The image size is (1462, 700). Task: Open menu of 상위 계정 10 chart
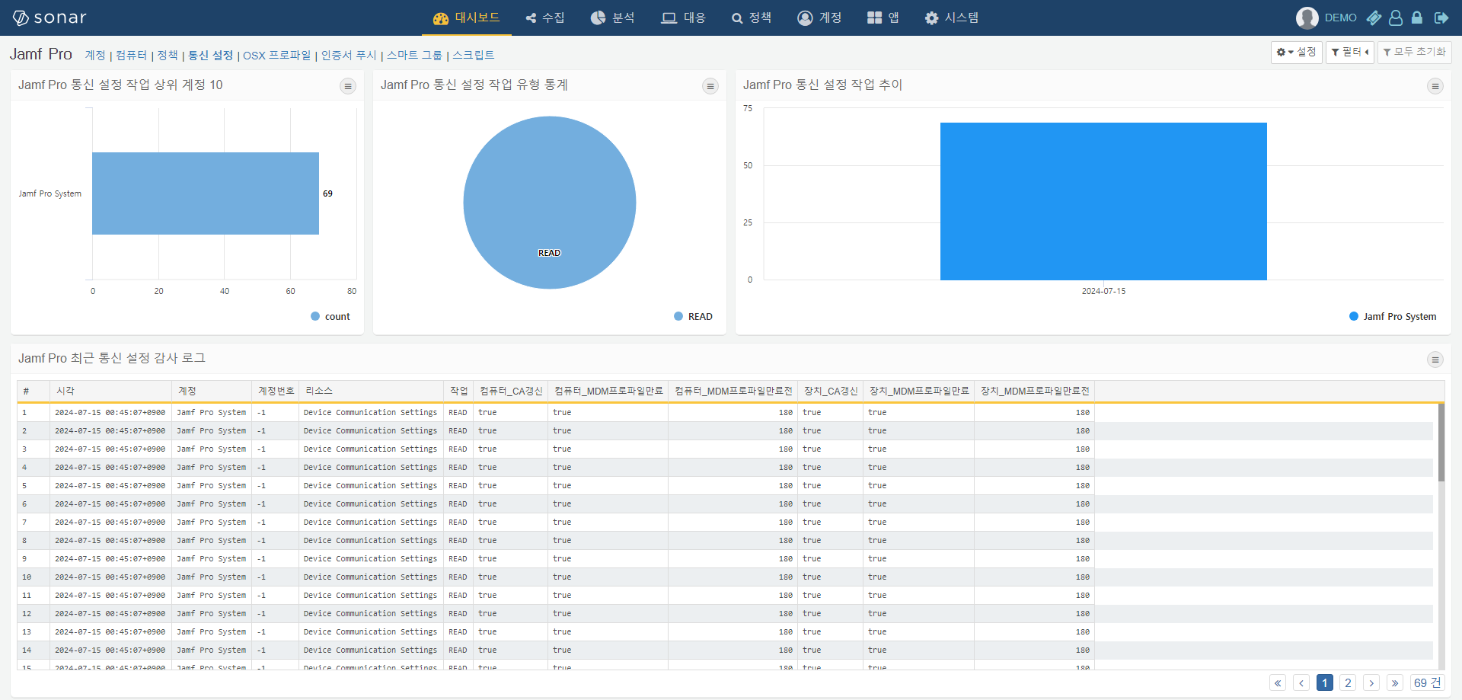pos(348,86)
